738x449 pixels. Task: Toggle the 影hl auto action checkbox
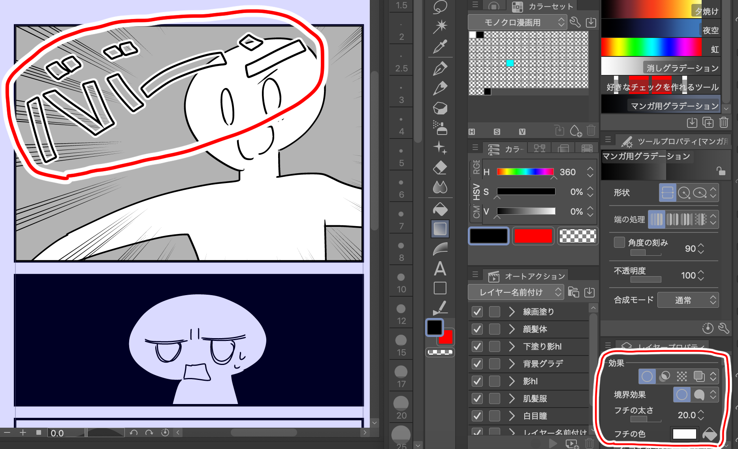pyautogui.click(x=477, y=381)
